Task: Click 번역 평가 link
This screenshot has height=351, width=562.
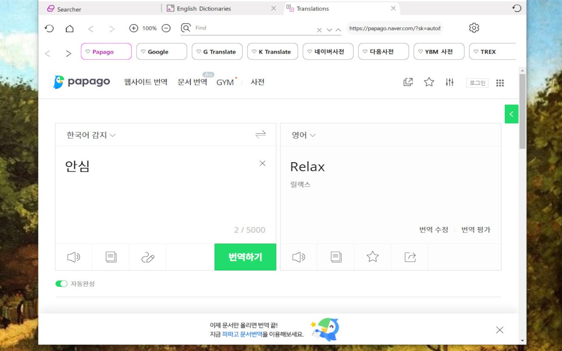Action: tap(476, 229)
